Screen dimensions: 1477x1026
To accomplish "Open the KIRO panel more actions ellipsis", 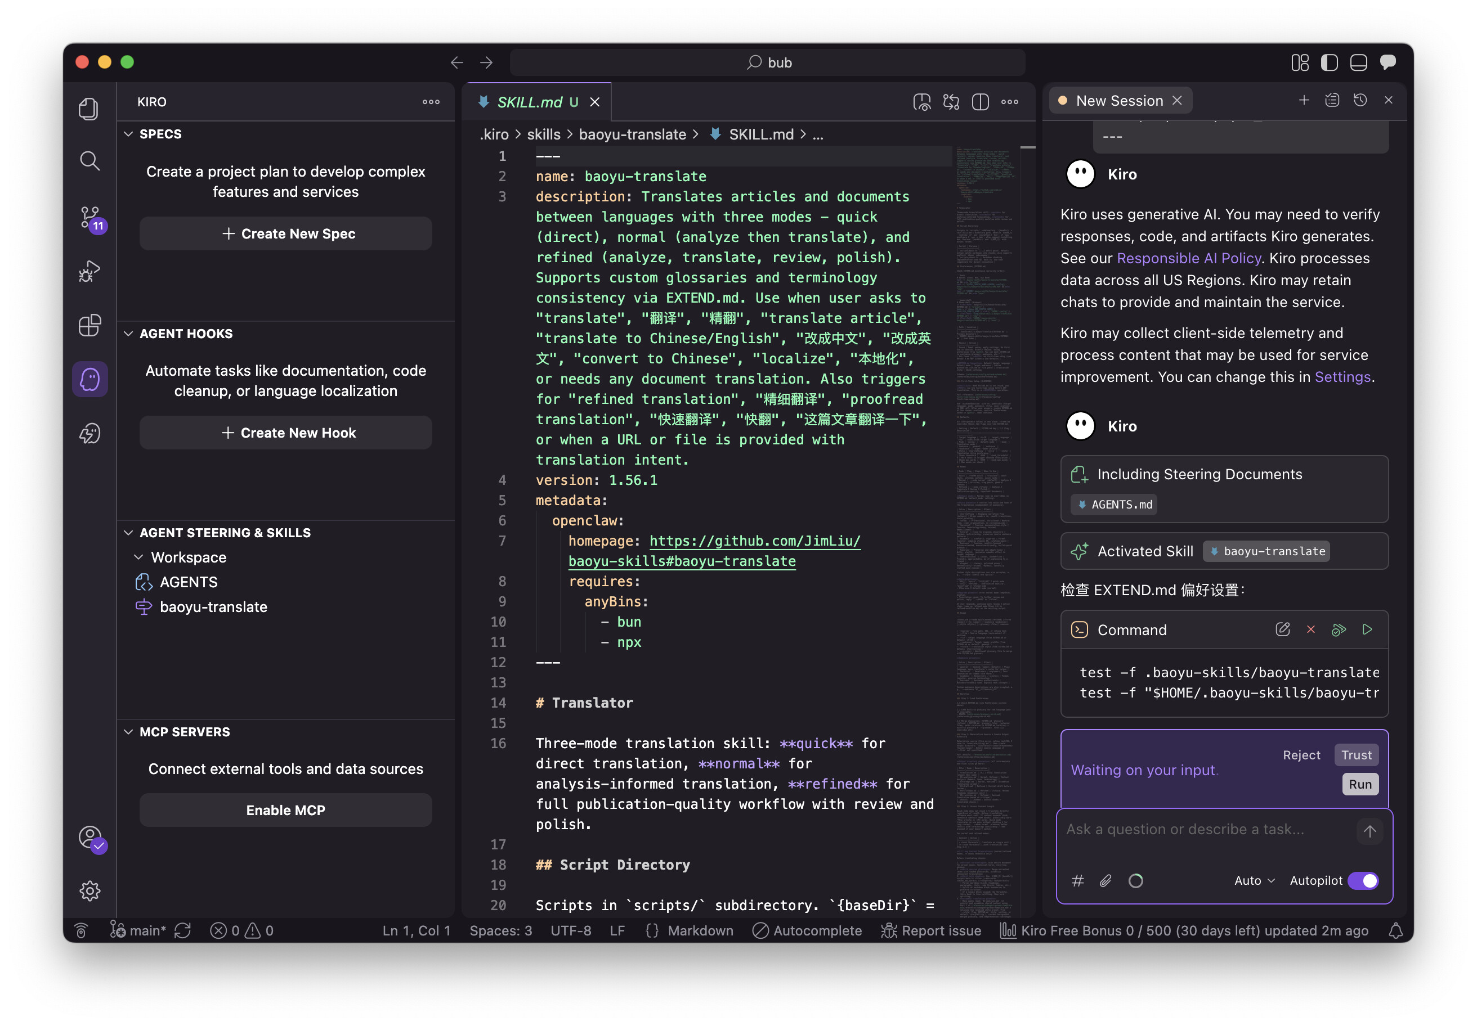I will point(431,102).
